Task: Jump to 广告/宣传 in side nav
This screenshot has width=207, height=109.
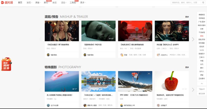Action: pyautogui.click(x=202, y=22)
